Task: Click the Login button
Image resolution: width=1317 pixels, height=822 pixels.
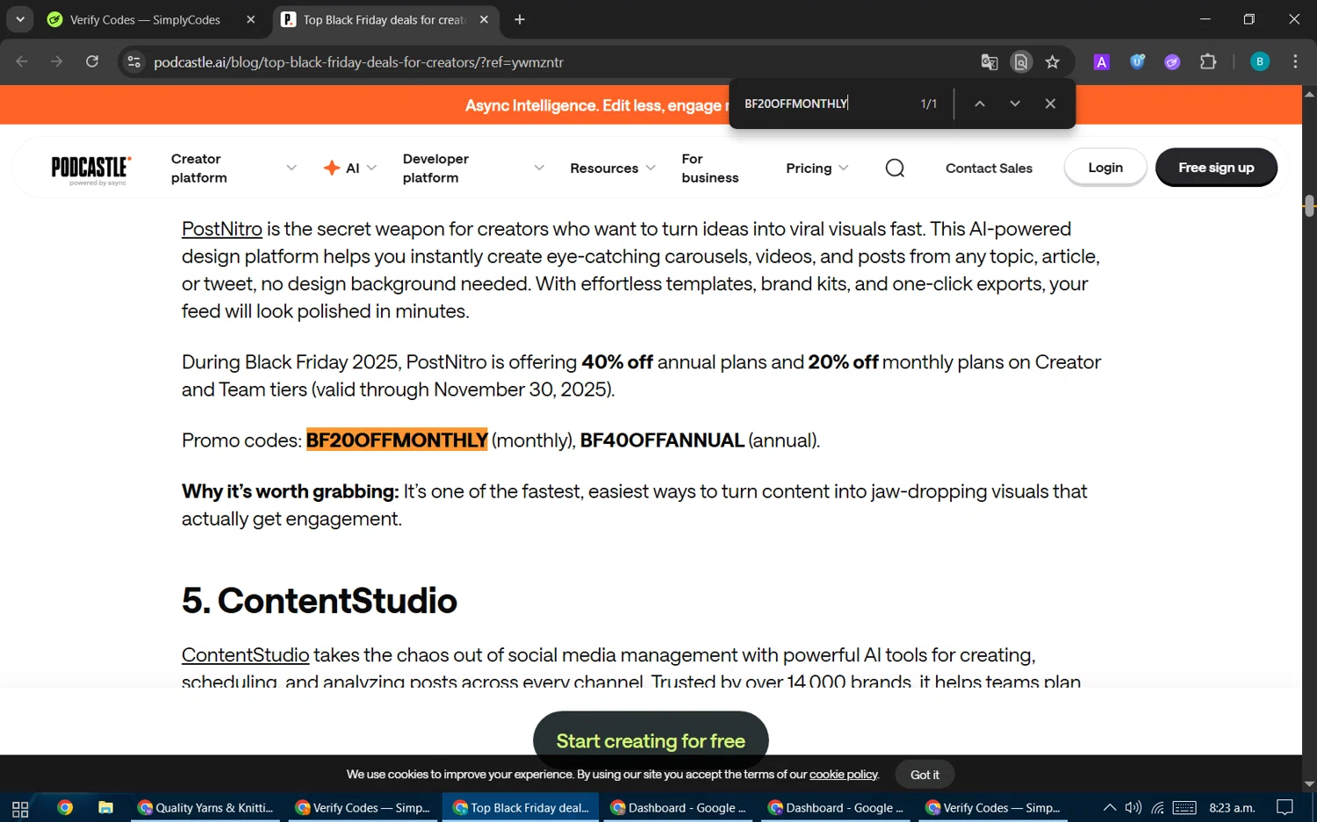Action: [1105, 167]
